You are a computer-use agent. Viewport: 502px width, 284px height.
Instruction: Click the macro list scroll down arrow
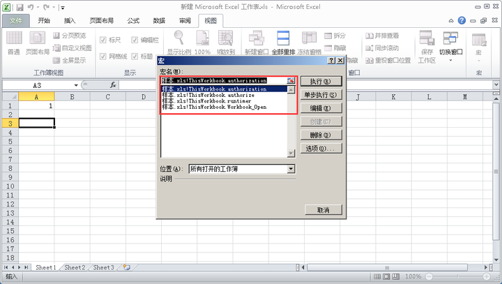(x=291, y=154)
